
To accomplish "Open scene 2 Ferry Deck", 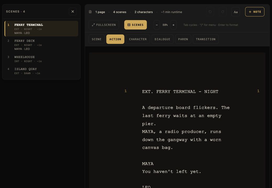I will tap(41, 45).
